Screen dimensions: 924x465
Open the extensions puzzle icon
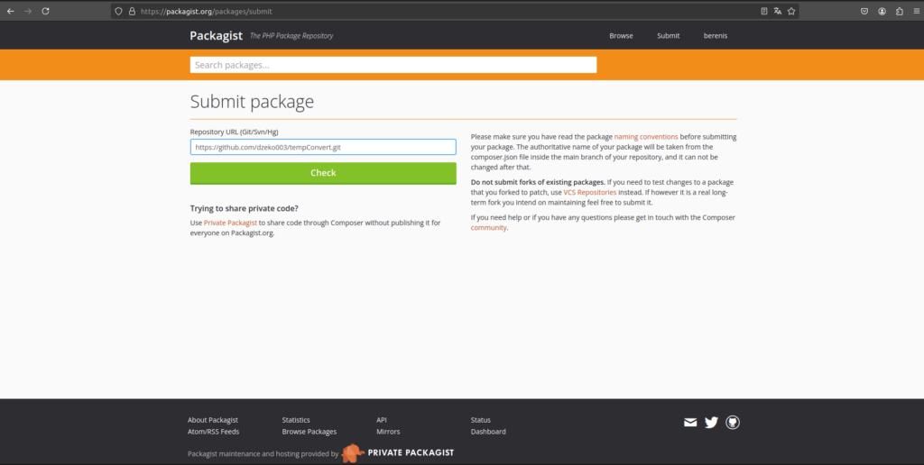tap(900, 11)
